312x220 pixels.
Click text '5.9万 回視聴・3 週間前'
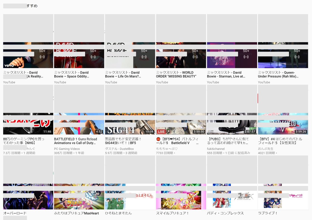click(121, 153)
